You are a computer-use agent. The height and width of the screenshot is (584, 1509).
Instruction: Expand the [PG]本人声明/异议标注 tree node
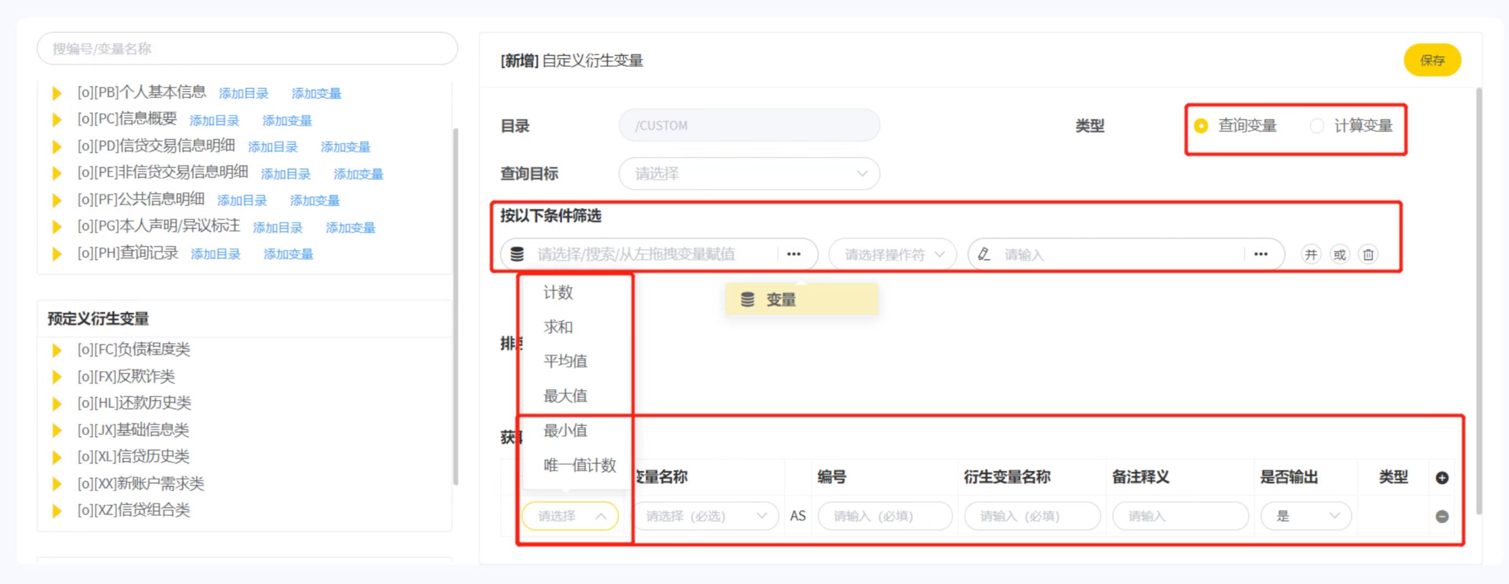click(57, 227)
